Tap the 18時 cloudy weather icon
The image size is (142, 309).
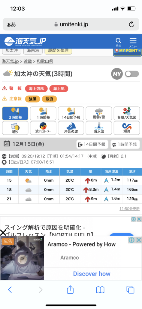pos(29,190)
